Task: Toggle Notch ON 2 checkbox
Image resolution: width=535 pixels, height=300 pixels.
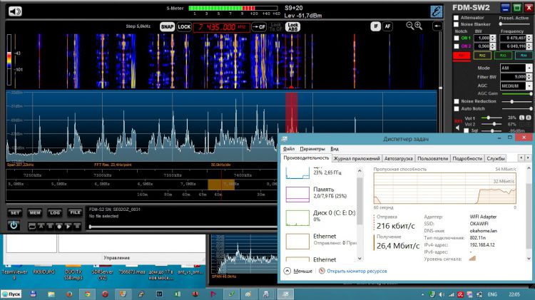Action: [457, 46]
